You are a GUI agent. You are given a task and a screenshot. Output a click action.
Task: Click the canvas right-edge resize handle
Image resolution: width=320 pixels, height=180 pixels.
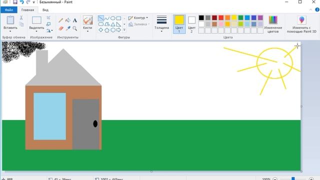[x=301, y=106]
